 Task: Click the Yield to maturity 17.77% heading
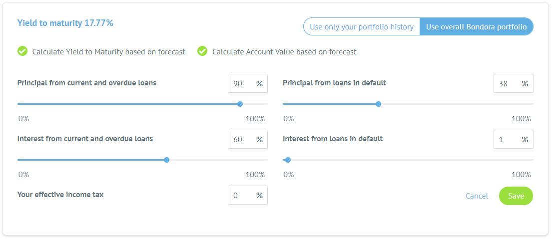pos(65,23)
